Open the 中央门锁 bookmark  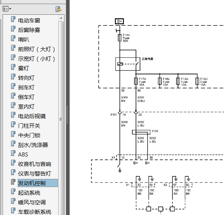(x=29, y=135)
